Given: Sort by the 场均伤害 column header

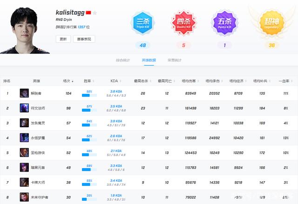Looking at the screenshot, I should [x=190, y=81].
